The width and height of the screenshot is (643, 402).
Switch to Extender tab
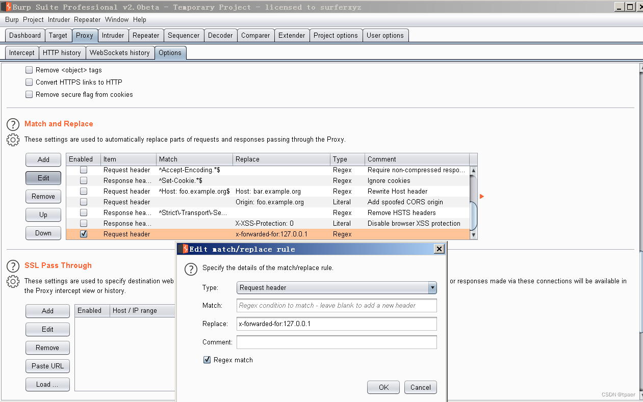[292, 36]
